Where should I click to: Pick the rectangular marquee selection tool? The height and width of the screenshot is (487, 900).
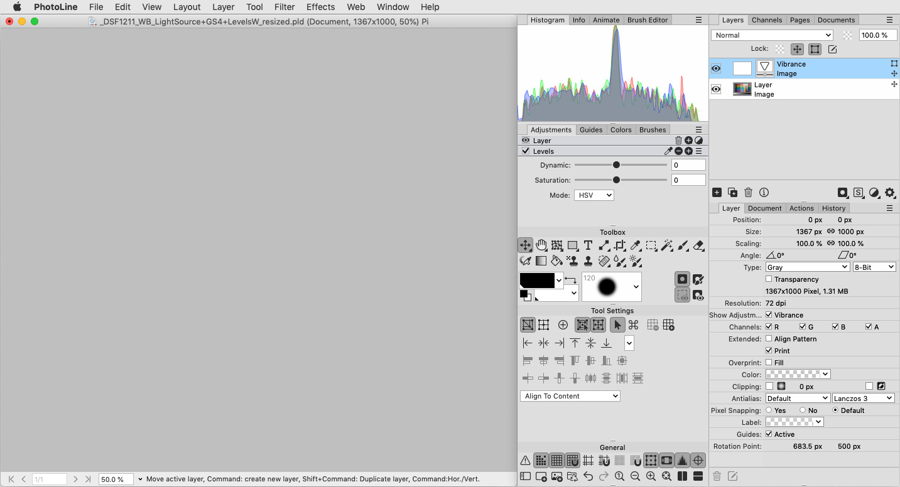pyautogui.click(x=651, y=245)
